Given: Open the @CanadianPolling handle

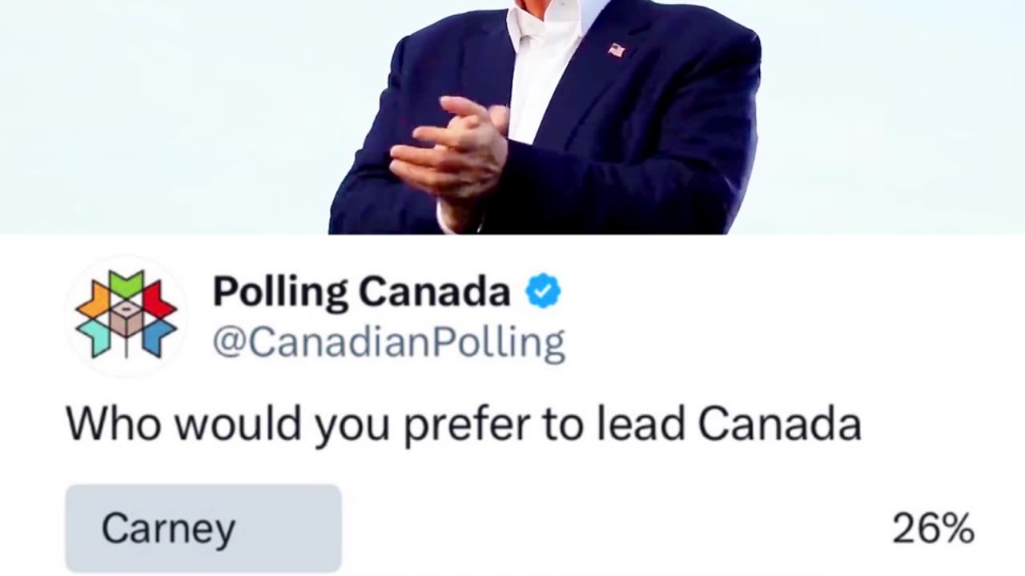Looking at the screenshot, I should click(x=388, y=342).
